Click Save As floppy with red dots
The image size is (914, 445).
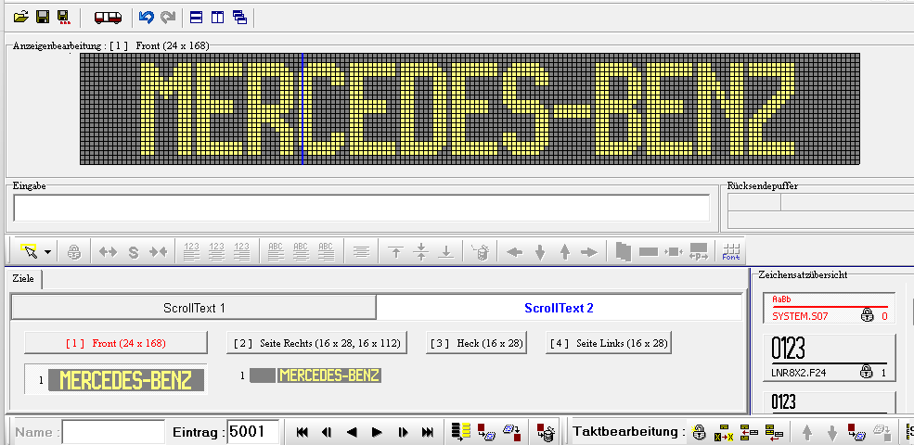click(63, 17)
